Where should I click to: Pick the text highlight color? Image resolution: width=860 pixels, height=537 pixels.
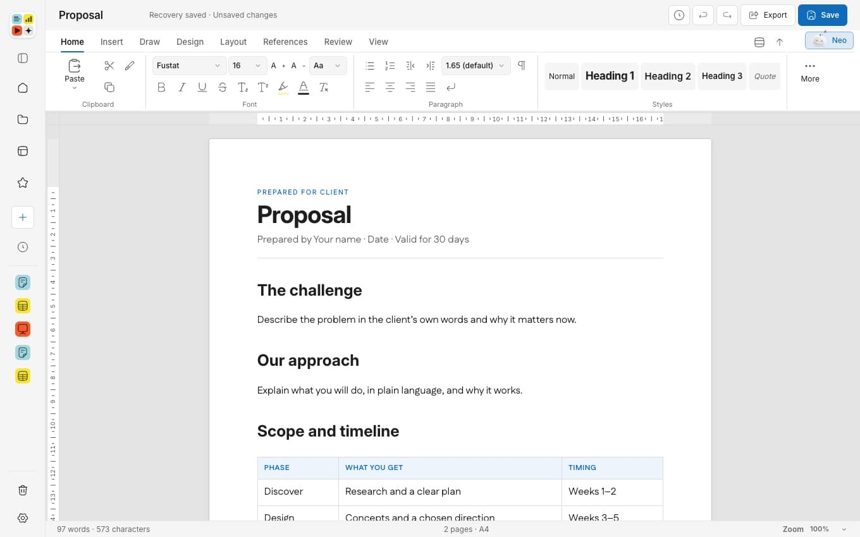[x=283, y=87]
